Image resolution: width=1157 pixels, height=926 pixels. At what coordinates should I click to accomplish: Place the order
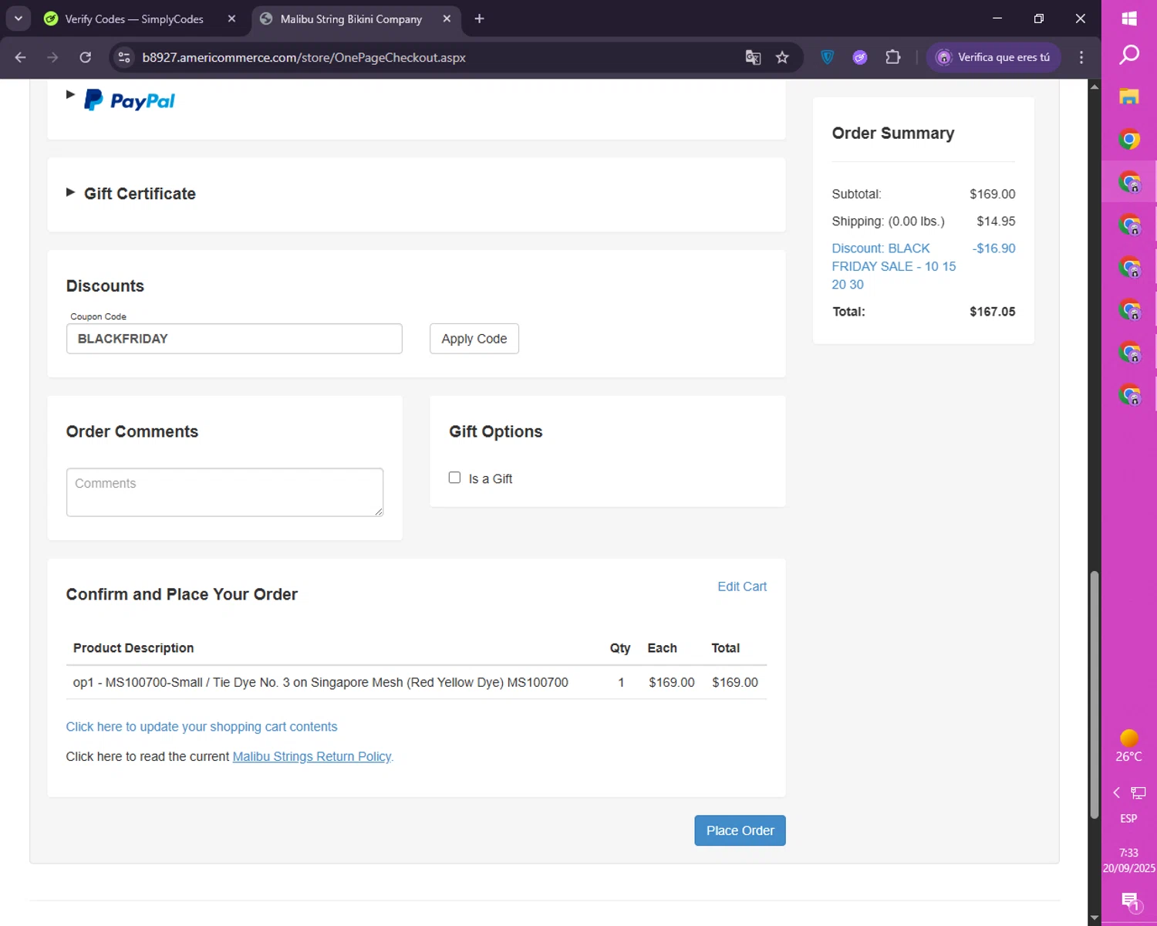(740, 830)
